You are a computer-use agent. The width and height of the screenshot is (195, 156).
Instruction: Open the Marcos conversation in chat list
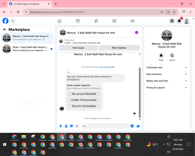pos(27,38)
